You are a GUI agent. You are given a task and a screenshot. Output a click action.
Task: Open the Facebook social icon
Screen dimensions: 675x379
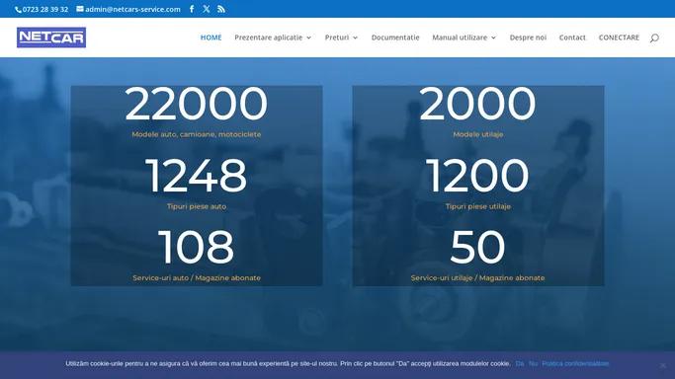(192, 9)
